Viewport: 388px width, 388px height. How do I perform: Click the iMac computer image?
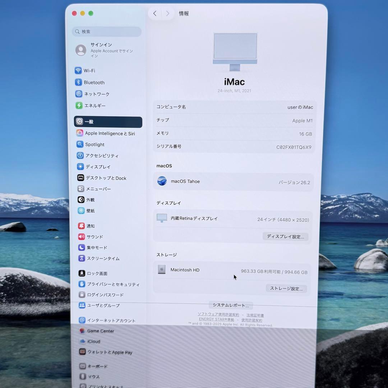235,52
